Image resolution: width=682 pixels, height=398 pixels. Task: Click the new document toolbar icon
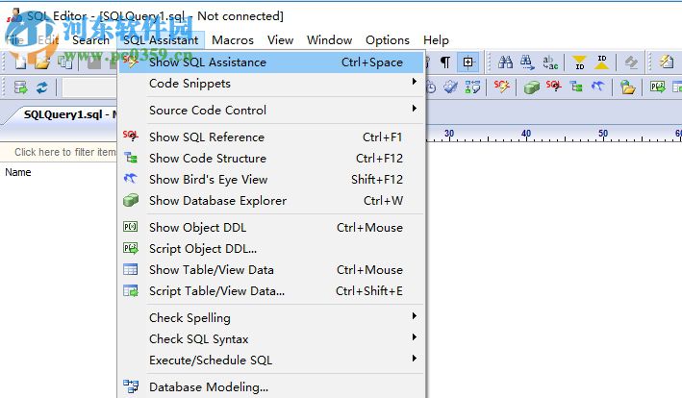pos(20,62)
